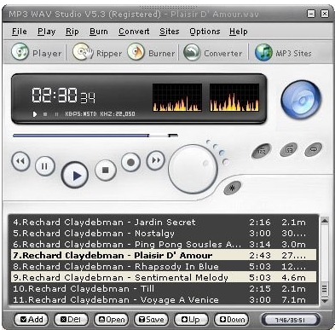335x330 pixels.
Task: Click the record button
Action: coord(130,162)
